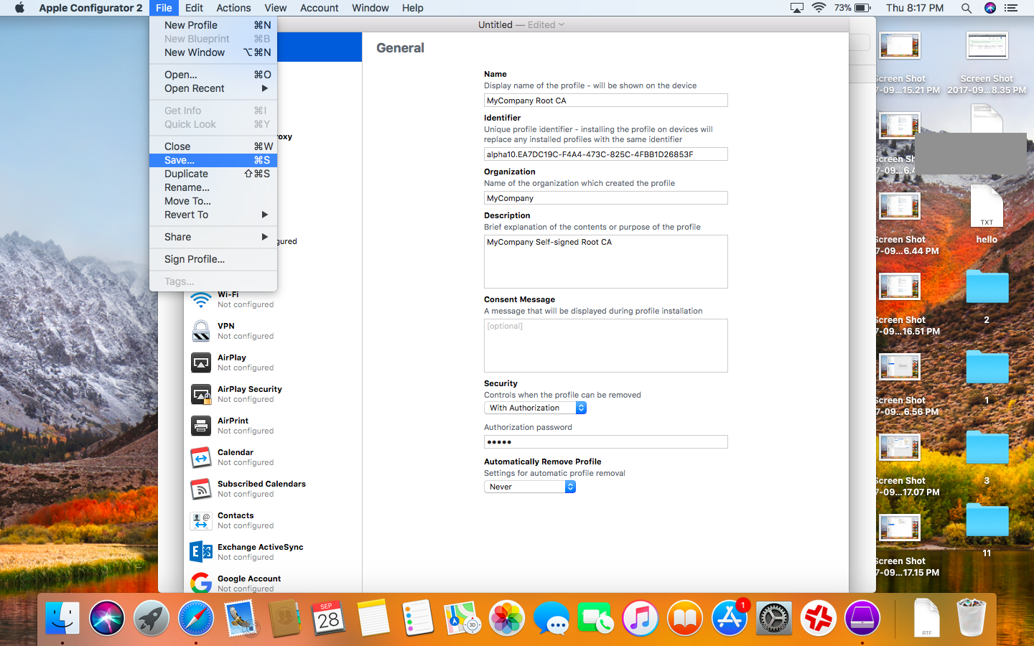The width and height of the screenshot is (1034, 646).
Task: Select the AirPrint printer icon
Action: [x=201, y=426]
